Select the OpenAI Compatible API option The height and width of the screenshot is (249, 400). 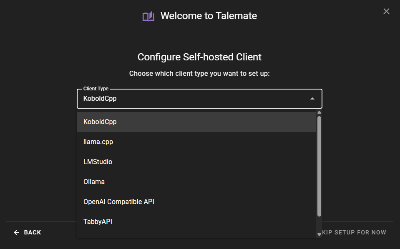pyautogui.click(x=119, y=202)
